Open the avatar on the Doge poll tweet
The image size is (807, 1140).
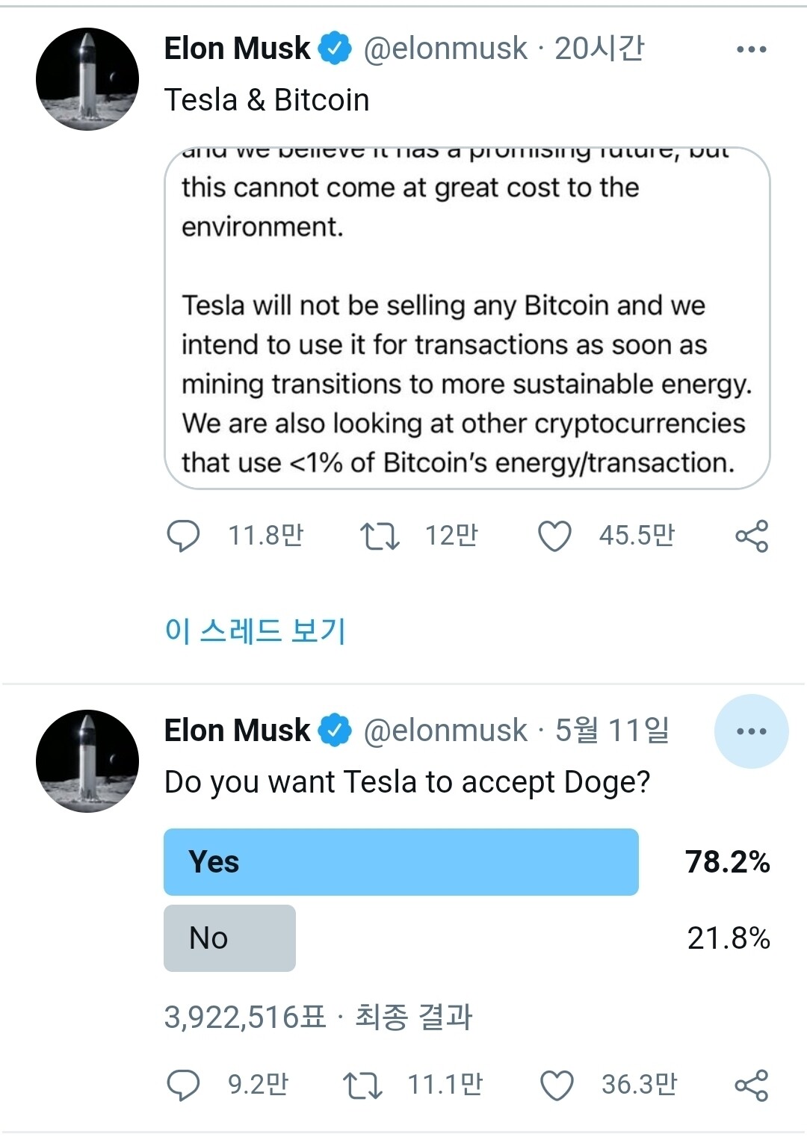(87, 760)
